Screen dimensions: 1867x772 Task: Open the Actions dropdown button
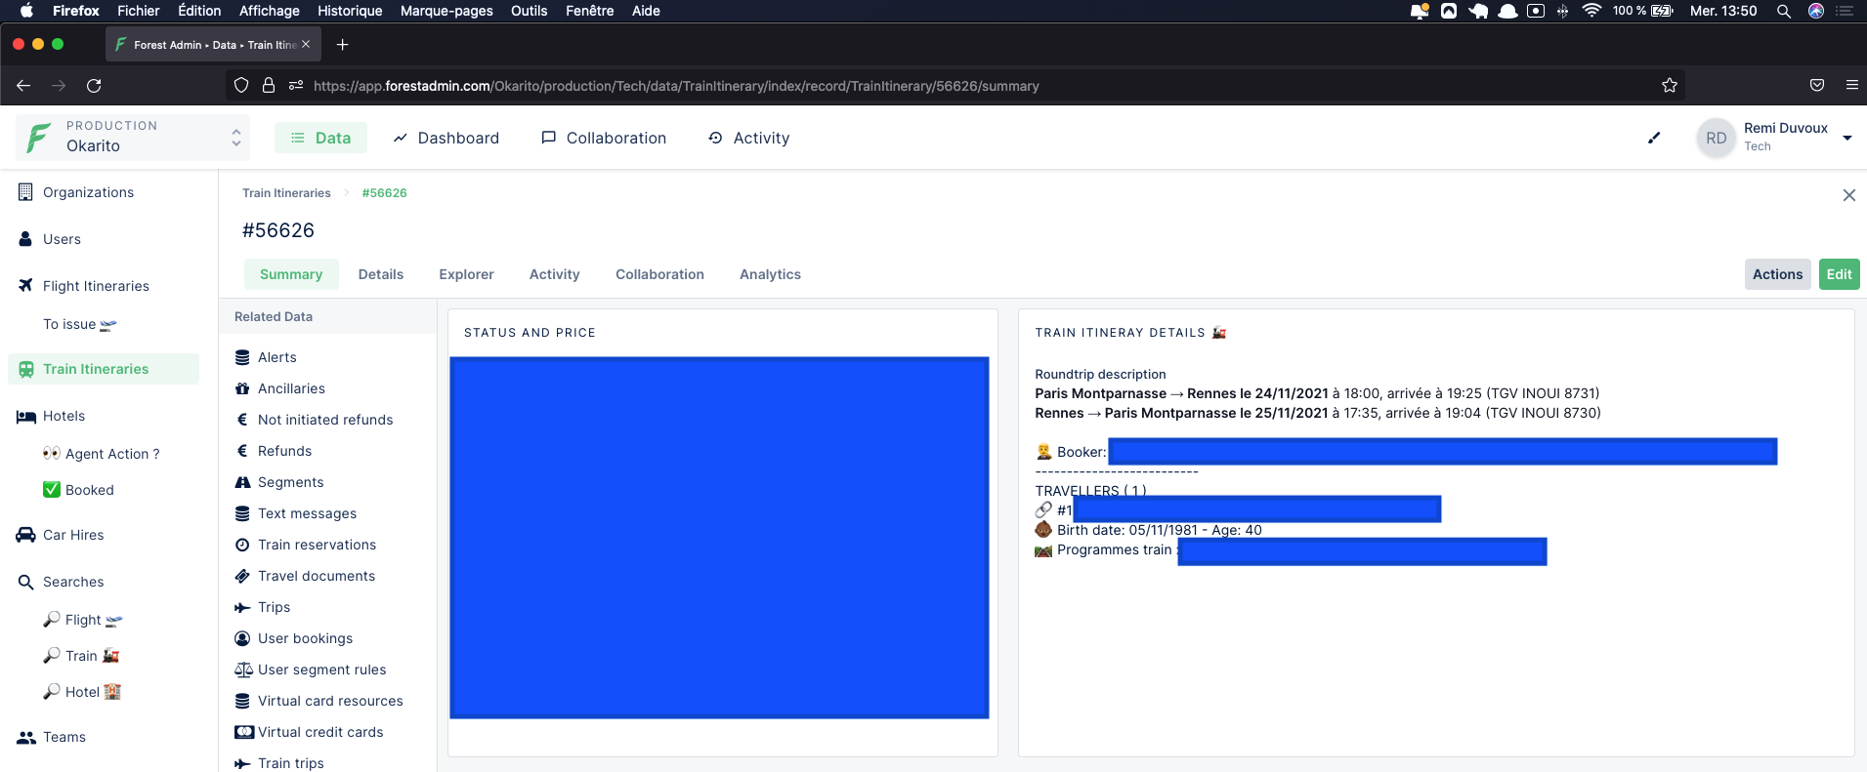tap(1777, 274)
